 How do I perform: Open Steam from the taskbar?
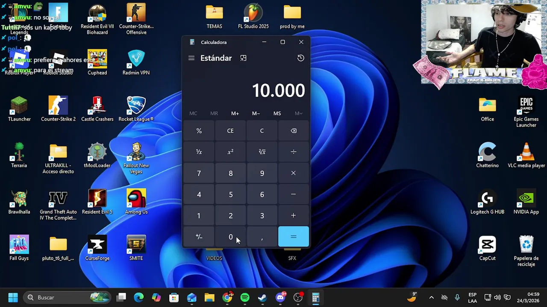coord(262,297)
